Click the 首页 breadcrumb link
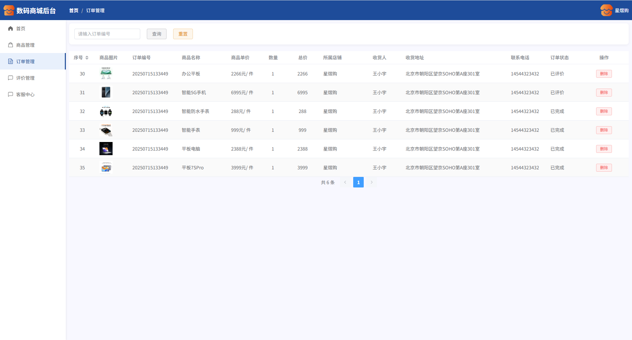Viewport: 632px width, 340px height. [74, 11]
